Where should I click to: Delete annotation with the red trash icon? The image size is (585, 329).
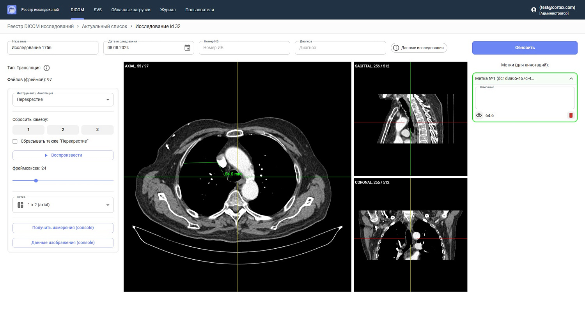point(571,115)
